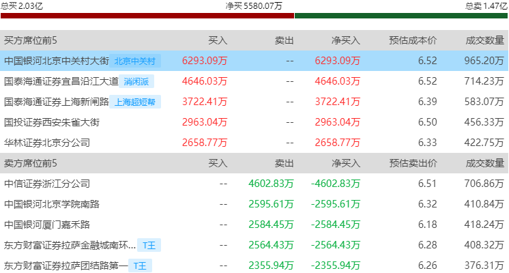The height and width of the screenshot is (273, 509).
Task: Click net value -2584.45万
Action: coord(336,225)
